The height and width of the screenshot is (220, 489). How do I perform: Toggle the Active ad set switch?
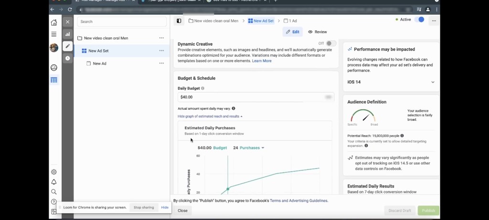point(419,20)
